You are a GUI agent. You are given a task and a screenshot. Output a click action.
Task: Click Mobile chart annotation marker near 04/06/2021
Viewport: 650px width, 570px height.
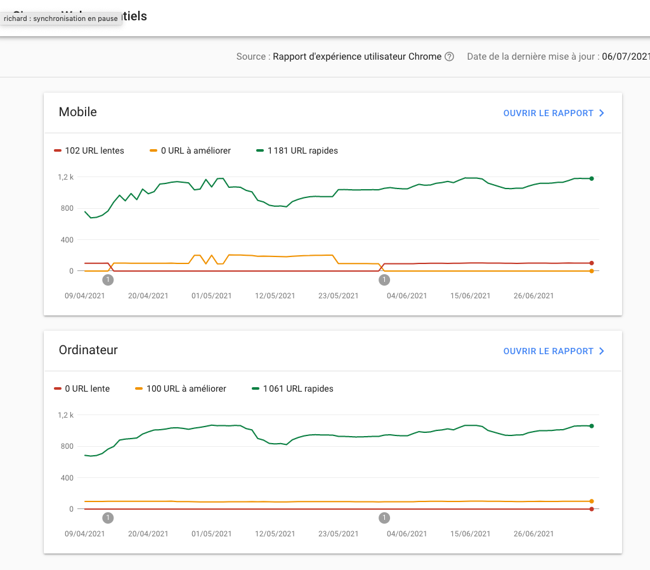pyautogui.click(x=384, y=280)
